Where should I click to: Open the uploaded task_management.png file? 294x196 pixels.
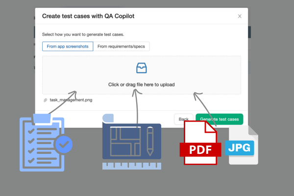[71, 100]
